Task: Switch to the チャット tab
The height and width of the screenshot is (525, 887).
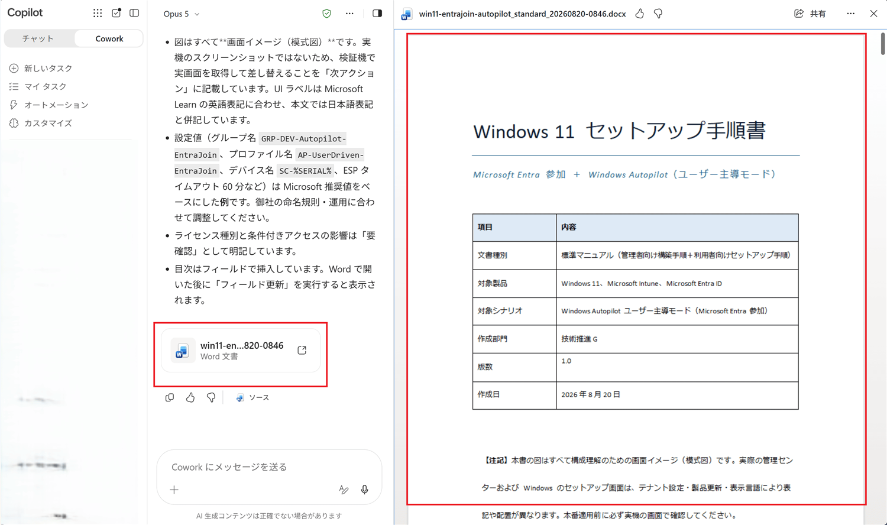Action: (x=38, y=38)
